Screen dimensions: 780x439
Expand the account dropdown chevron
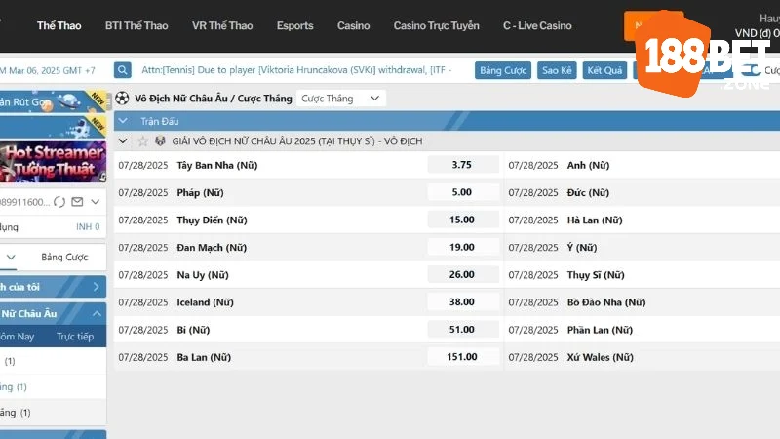[x=95, y=202]
